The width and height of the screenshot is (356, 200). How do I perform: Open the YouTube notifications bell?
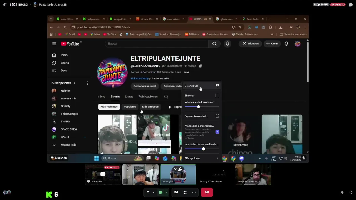[x=286, y=44]
